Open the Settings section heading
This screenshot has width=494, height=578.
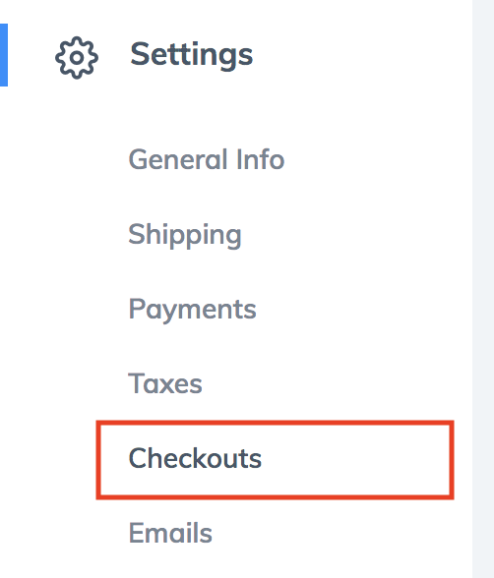[192, 55]
